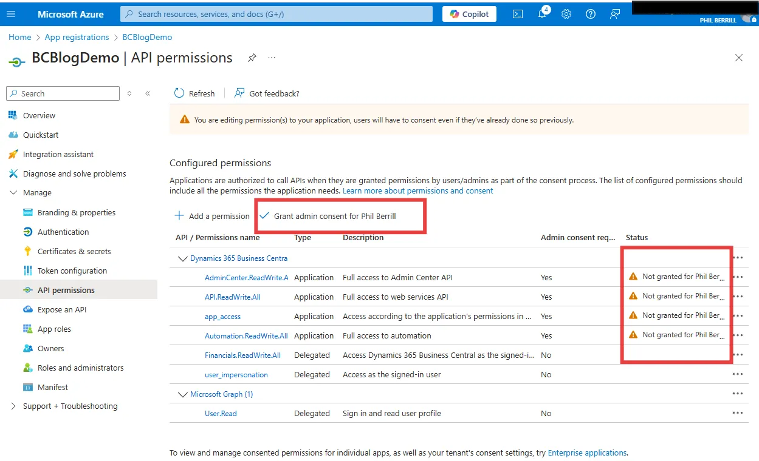759x461 pixels.
Task: Expand Support + Troubleshooting section
Action: tap(13, 406)
